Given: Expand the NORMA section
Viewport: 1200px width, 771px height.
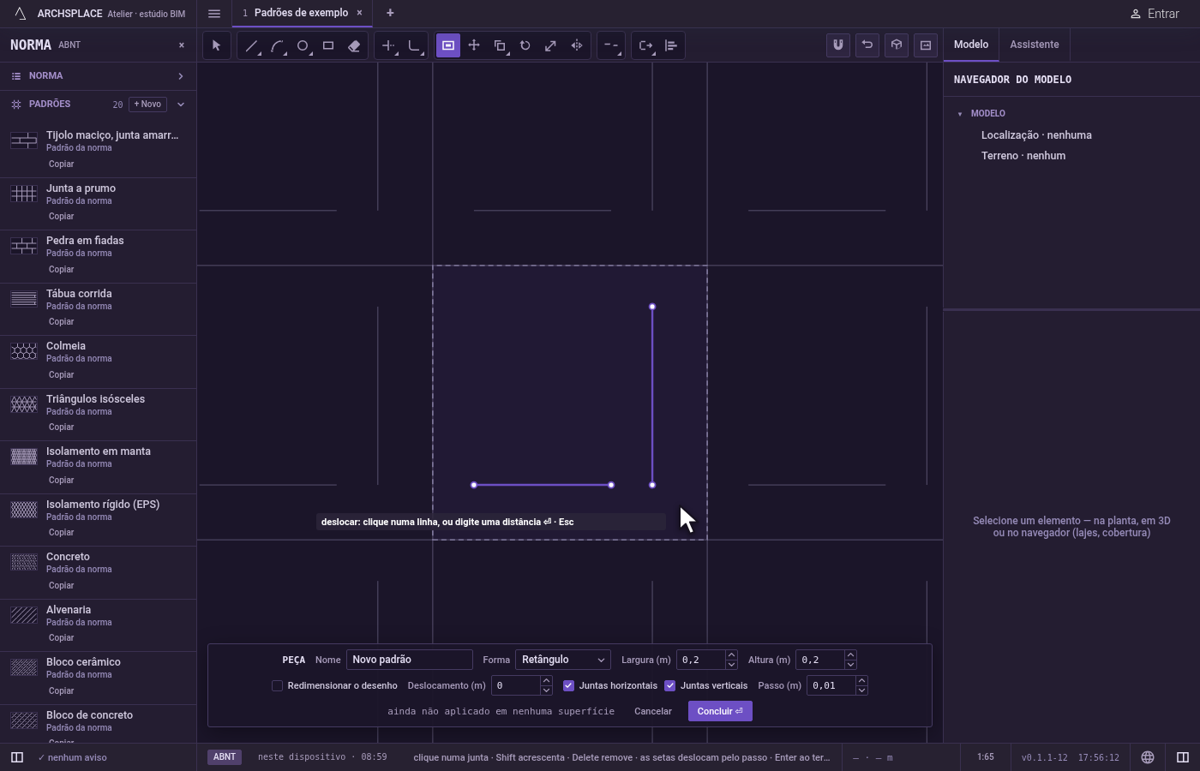Looking at the screenshot, I should [99, 76].
